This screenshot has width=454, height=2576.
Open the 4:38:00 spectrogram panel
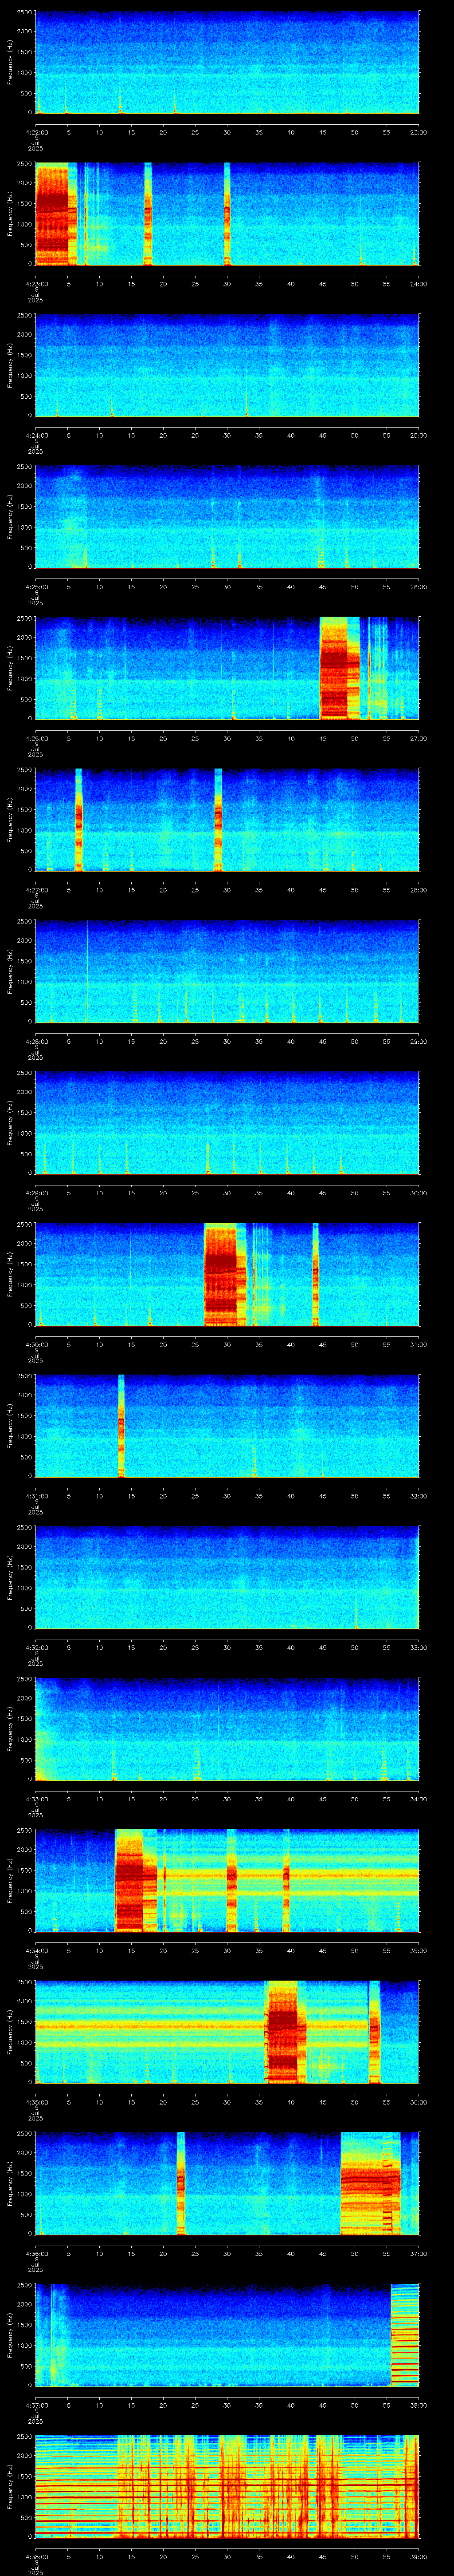coord(227,2486)
